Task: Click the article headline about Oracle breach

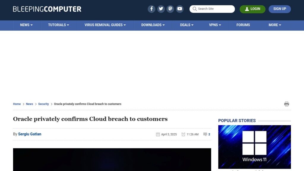Action: (x=90, y=119)
